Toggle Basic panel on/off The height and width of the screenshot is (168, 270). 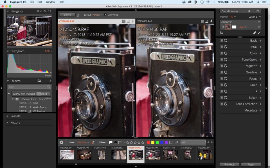221,40
